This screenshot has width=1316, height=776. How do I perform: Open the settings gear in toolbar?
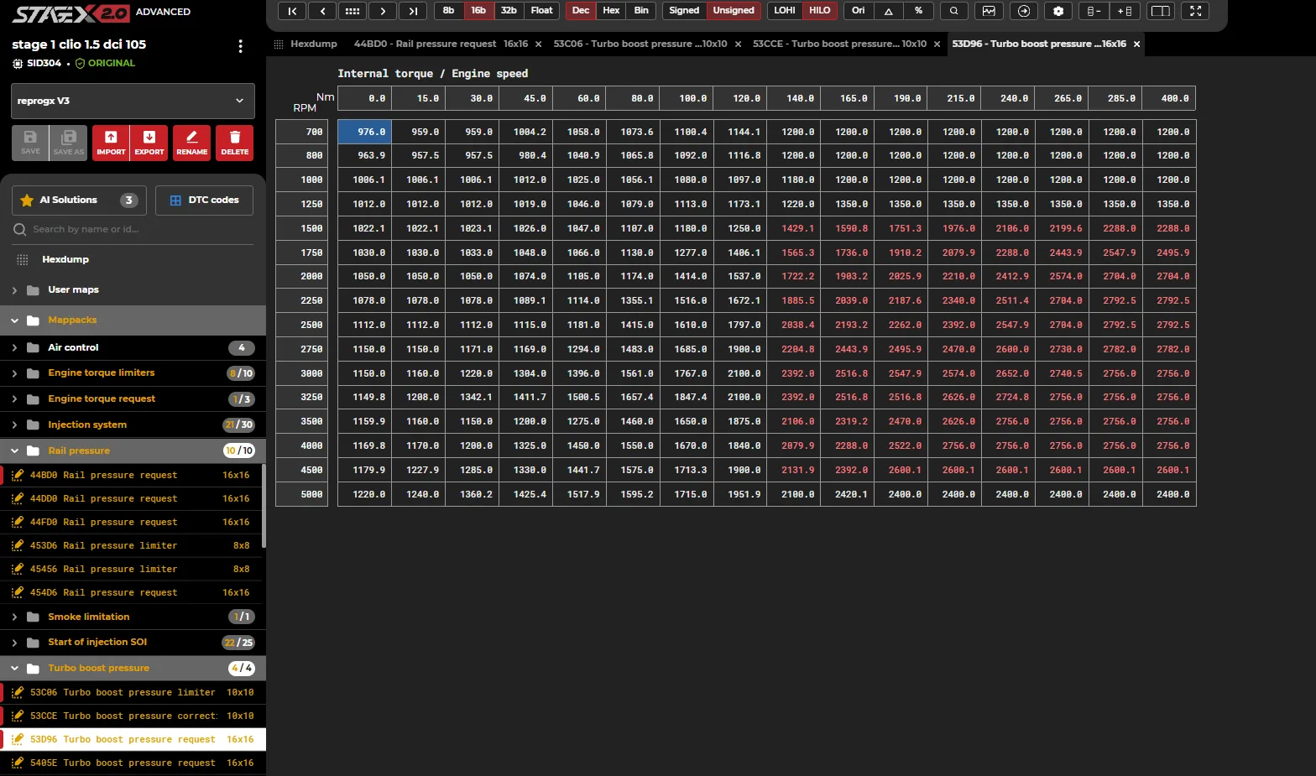(1058, 11)
